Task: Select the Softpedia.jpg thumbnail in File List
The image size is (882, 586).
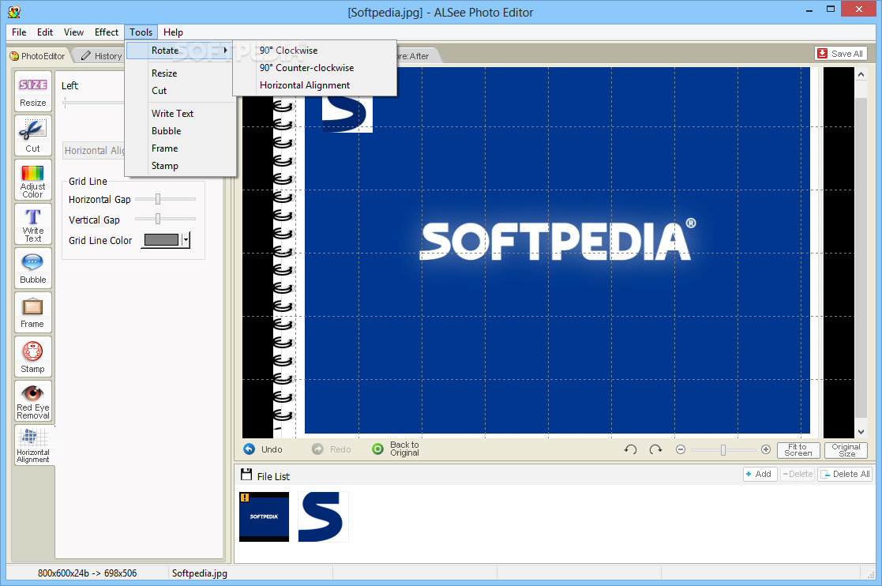Action: 264,517
